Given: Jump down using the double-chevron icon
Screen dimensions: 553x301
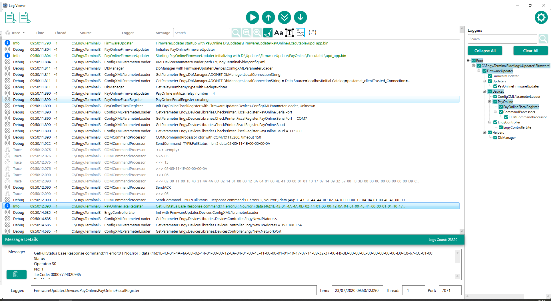Looking at the screenshot, I should coord(284,17).
